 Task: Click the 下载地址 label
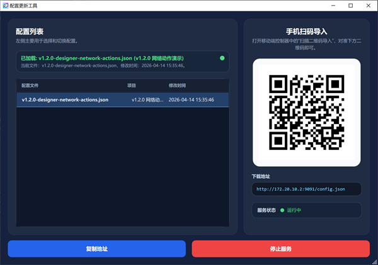click(x=261, y=176)
